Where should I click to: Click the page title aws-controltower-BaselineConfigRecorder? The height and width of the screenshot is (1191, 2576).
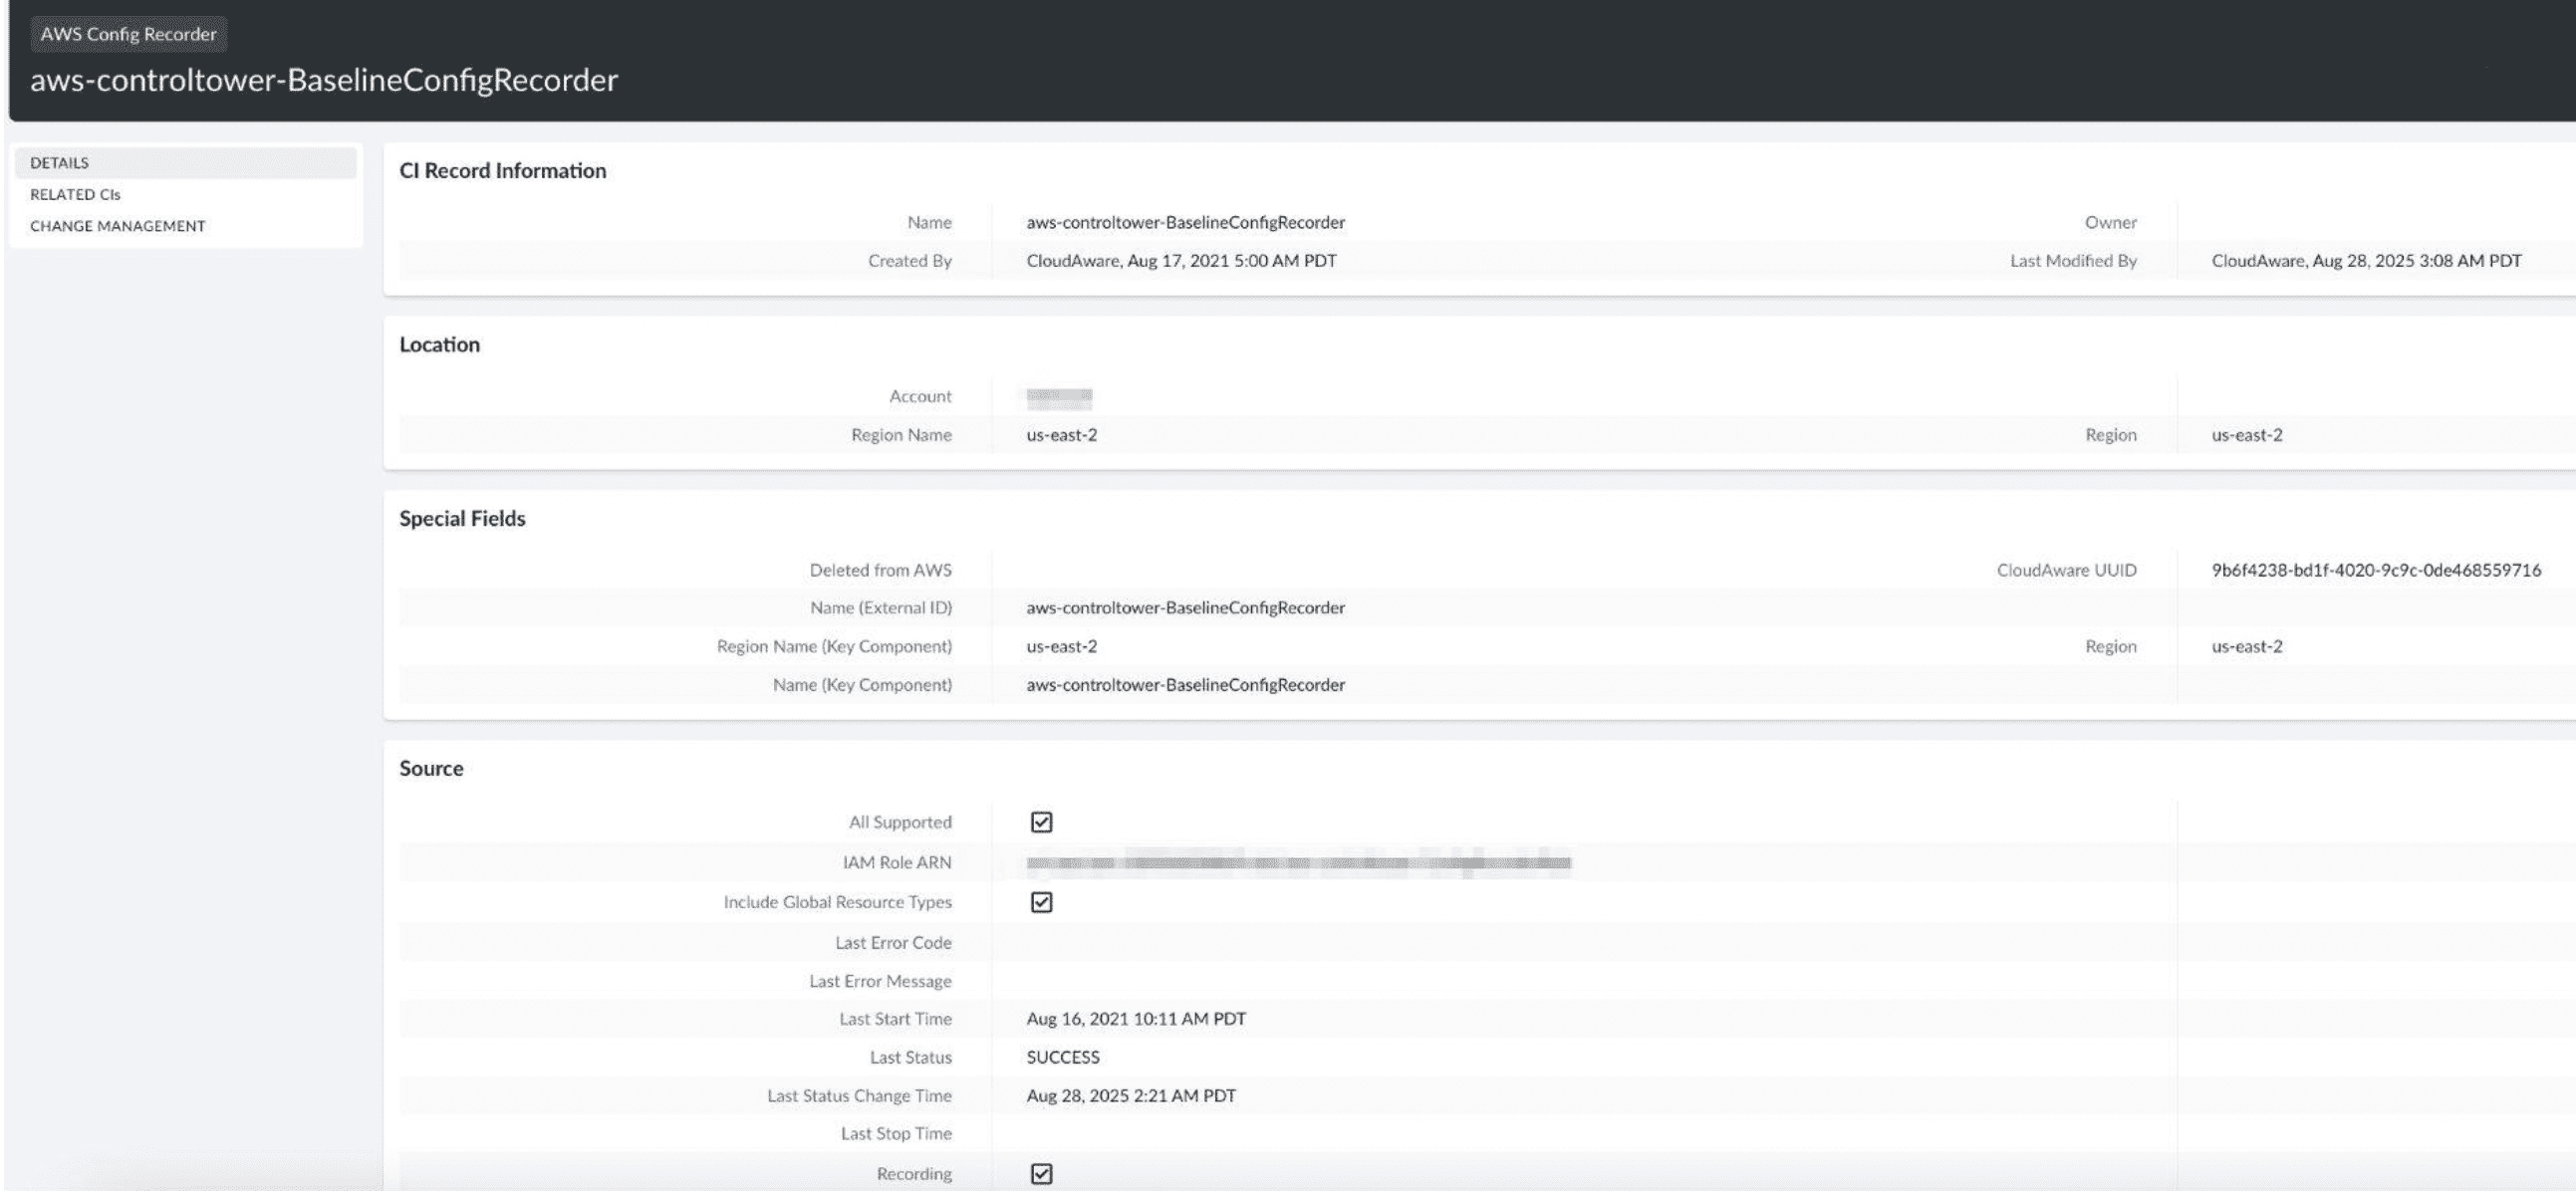324,80
